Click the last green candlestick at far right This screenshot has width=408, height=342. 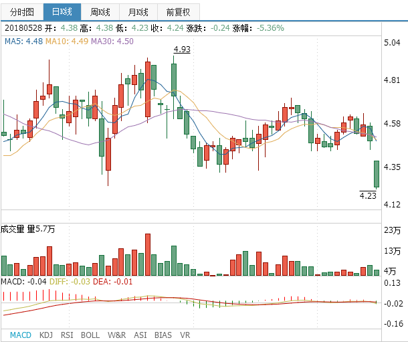[x=377, y=174]
